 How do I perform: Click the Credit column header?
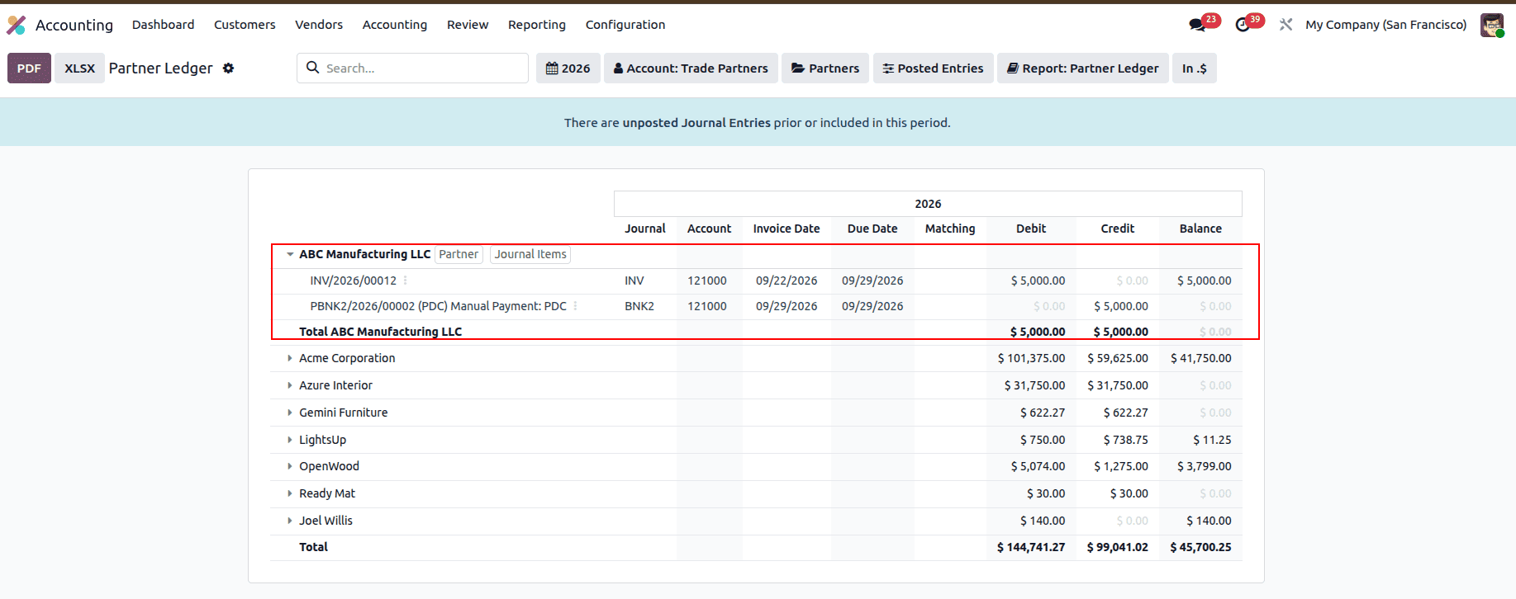(x=1118, y=229)
